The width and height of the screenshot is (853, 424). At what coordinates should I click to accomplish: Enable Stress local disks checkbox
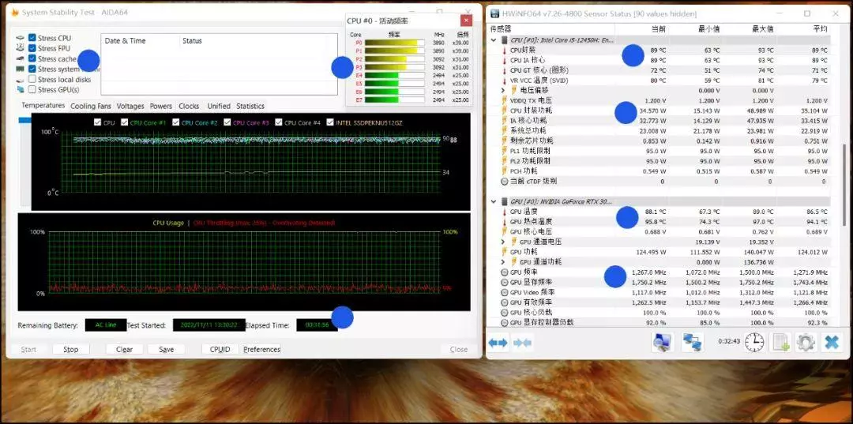pyautogui.click(x=32, y=80)
